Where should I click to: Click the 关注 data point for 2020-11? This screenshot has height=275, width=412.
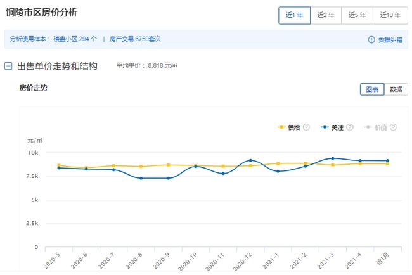(x=223, y=174)
